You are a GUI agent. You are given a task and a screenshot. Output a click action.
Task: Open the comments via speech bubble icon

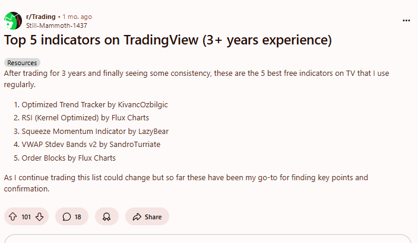[x=72, y=217]
